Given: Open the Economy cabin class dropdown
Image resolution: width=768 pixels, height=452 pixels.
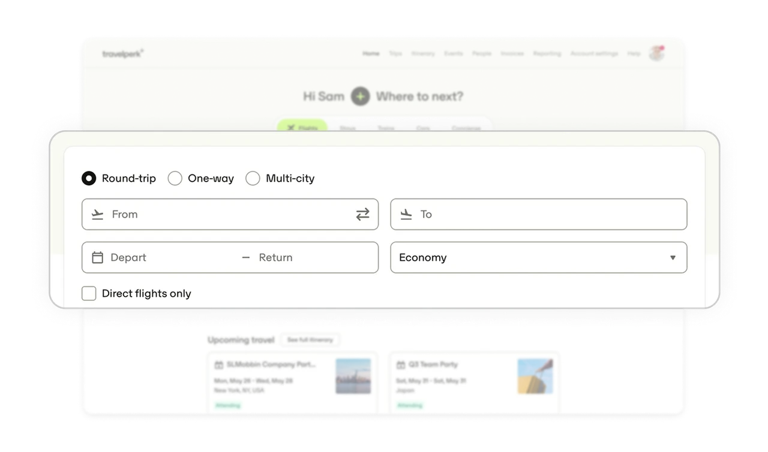Looking at the screenshot, I should click(538, 257).
